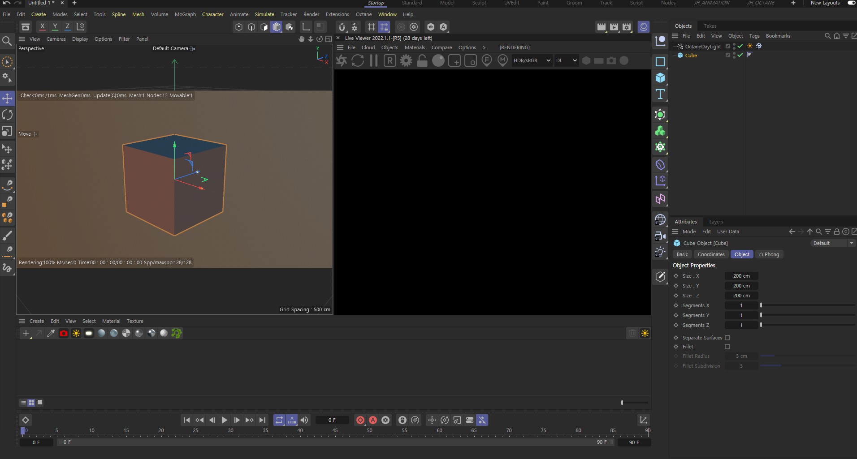Open the HDR/sRGB color space dropdown
Image resolution: width=857 pixels, height=459 pixels.
(x=531, y=60)
